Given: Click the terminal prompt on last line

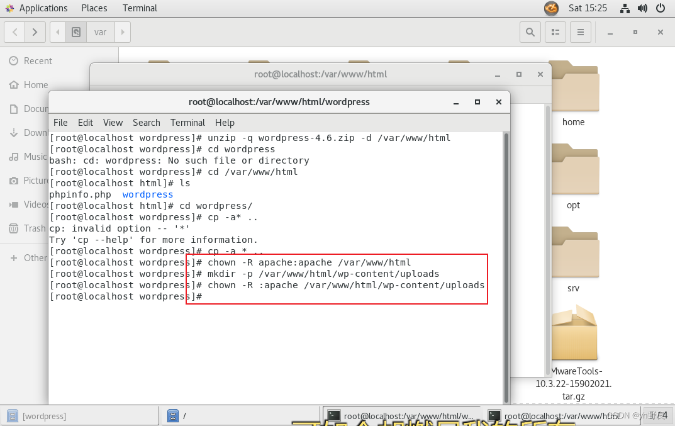Looking at the screenshot, I should coord(126,297).
